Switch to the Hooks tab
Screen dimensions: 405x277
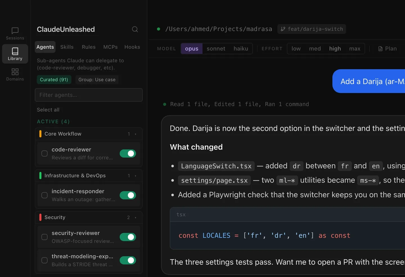[x=132, y=47]
